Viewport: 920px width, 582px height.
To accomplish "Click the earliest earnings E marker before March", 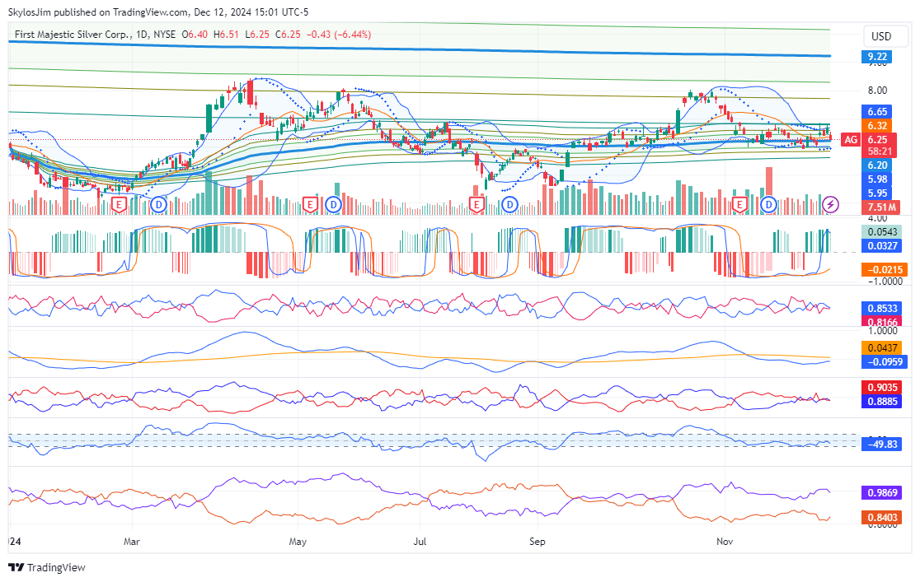I will (x=119, y=203).
